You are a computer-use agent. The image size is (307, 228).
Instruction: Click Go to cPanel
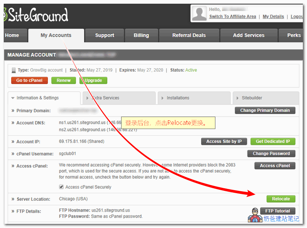29,80
